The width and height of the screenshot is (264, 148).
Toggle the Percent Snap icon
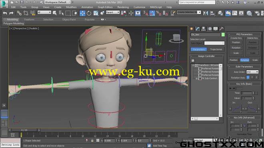pyautogui.click(x=159, y=13)
